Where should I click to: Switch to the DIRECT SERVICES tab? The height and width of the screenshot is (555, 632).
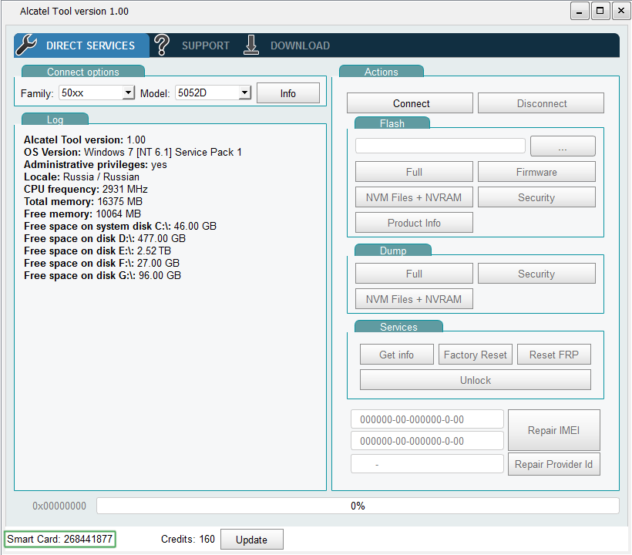[82, 45]
